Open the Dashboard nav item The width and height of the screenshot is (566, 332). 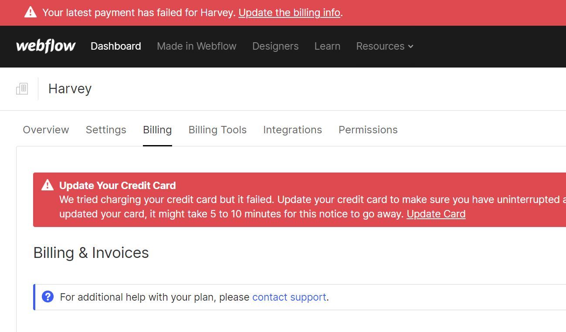116,46
